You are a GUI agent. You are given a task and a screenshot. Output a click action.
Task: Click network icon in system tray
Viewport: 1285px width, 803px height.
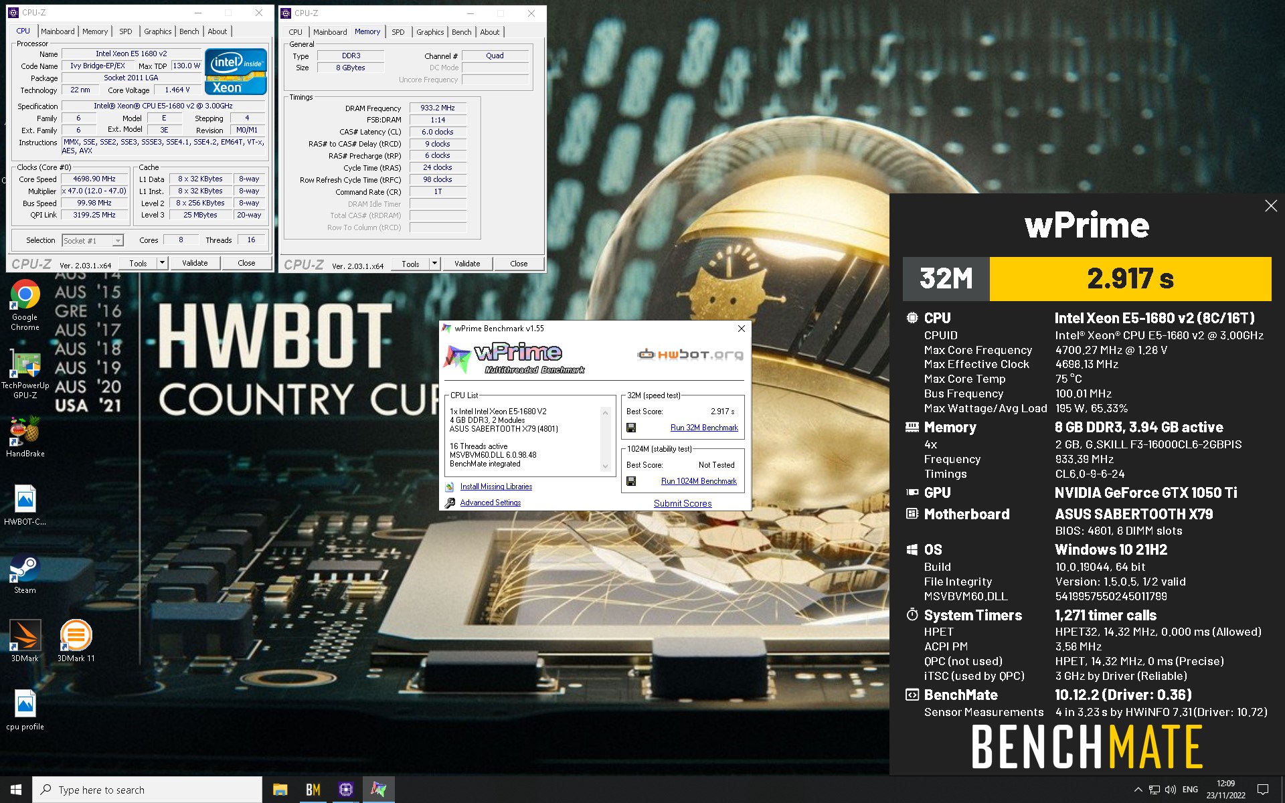tap(1154, 790)
